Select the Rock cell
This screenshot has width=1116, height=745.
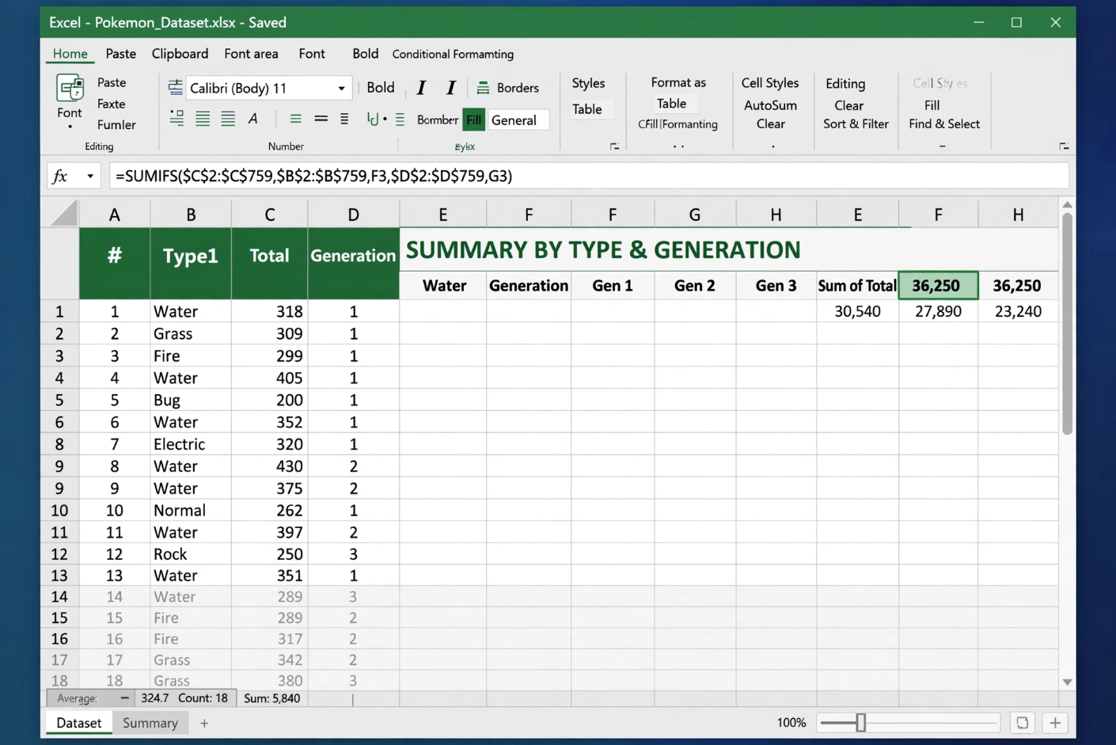[x=191, y=554]
